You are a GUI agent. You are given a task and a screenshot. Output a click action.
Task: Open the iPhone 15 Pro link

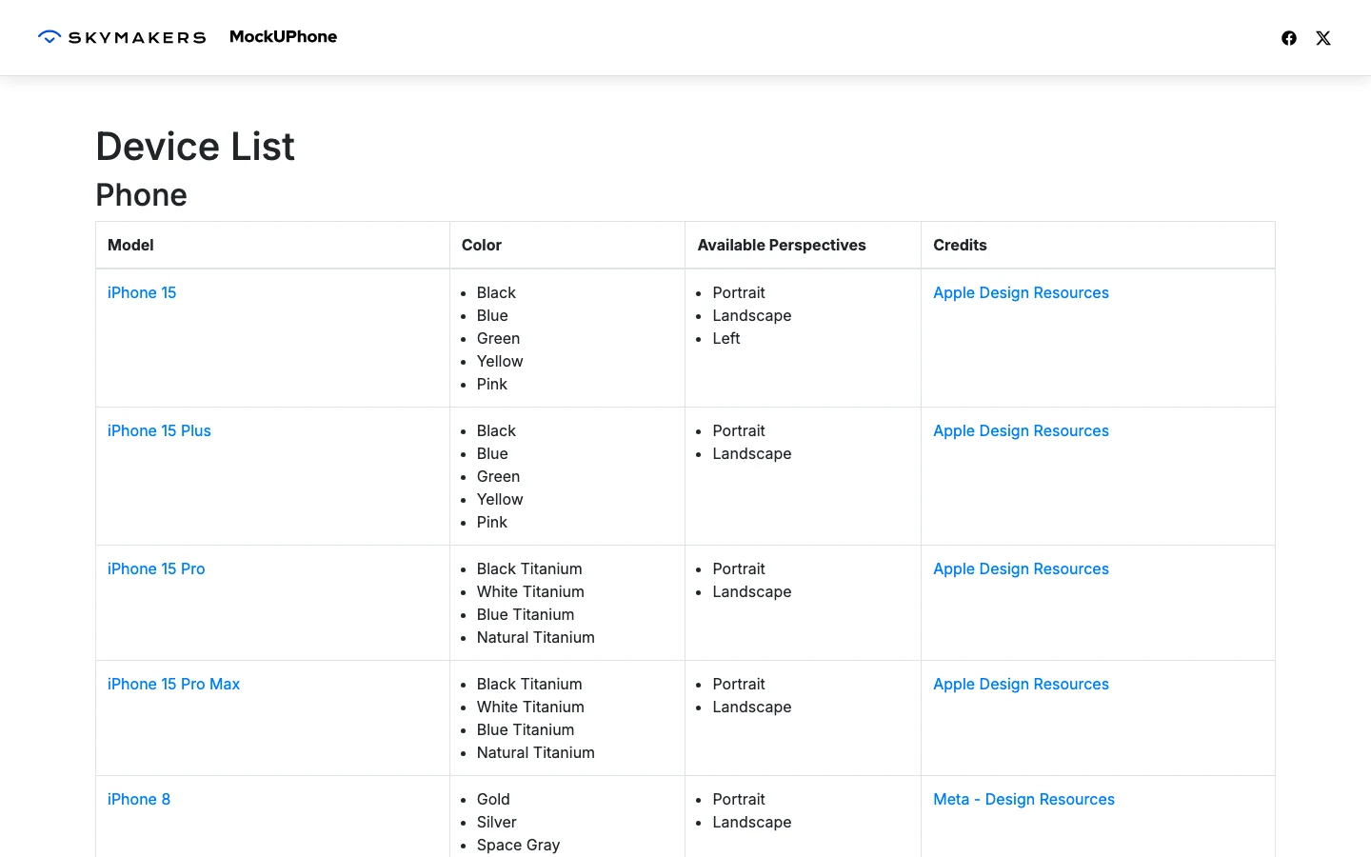pos(156,568)
